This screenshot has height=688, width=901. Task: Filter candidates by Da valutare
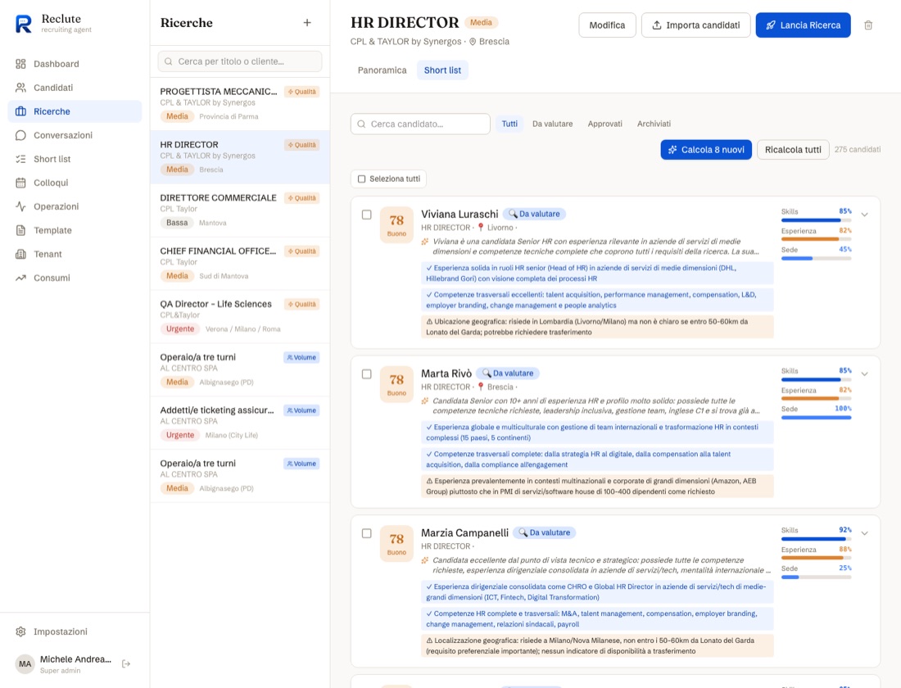(552, 124)
